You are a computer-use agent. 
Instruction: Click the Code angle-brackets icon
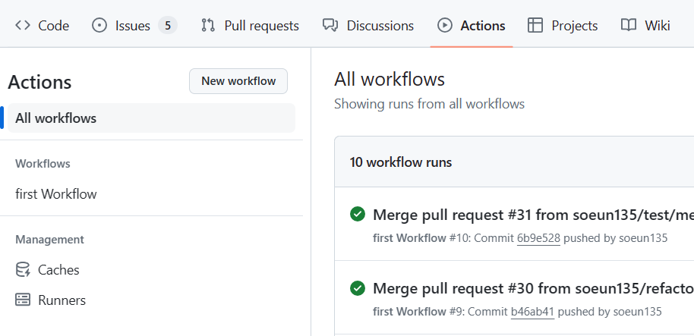click(23, 26)
